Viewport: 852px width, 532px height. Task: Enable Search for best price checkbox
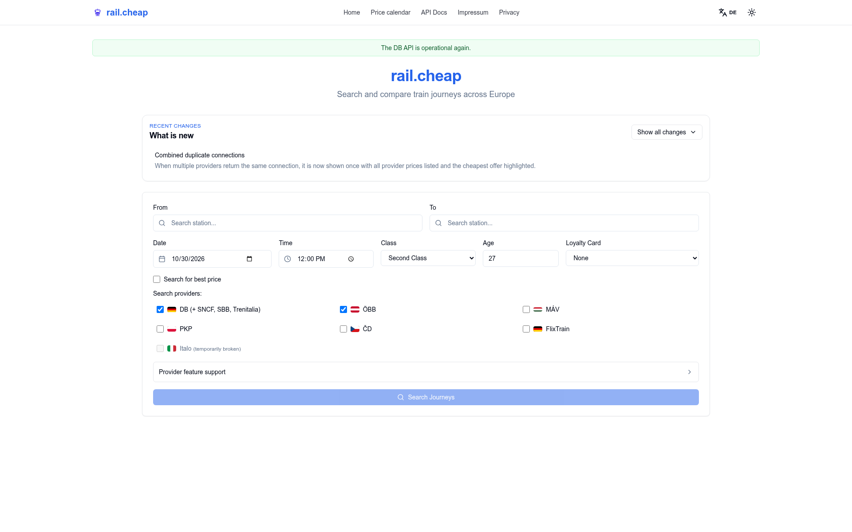point(157,279)
